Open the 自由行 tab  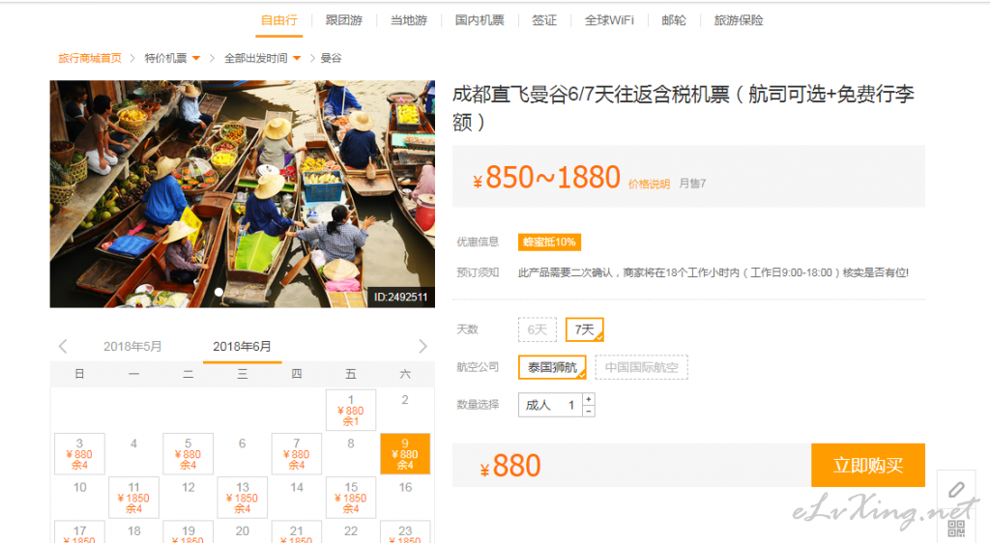[279, 20]
